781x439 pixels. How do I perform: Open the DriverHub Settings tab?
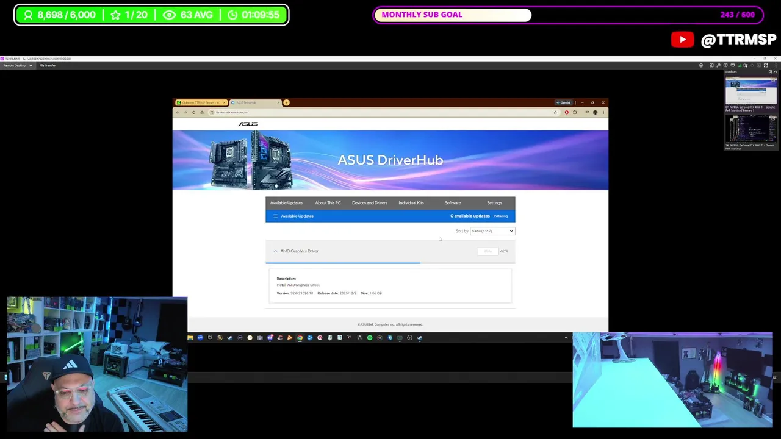point(494,202)
